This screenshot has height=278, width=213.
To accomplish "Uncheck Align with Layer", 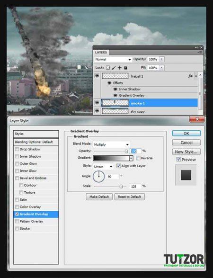I will 118,166.
